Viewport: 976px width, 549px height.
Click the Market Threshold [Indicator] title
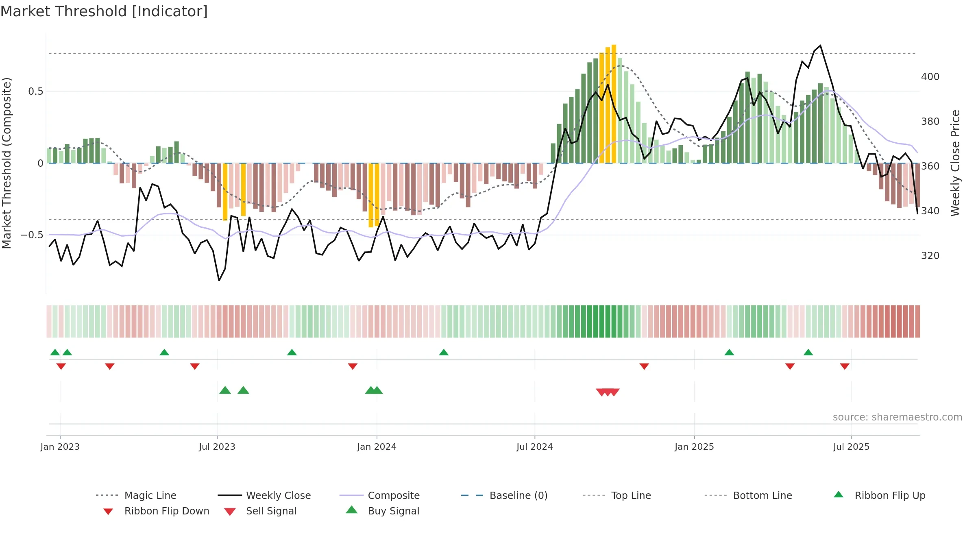pyautogui.click(x=104, y=11)
